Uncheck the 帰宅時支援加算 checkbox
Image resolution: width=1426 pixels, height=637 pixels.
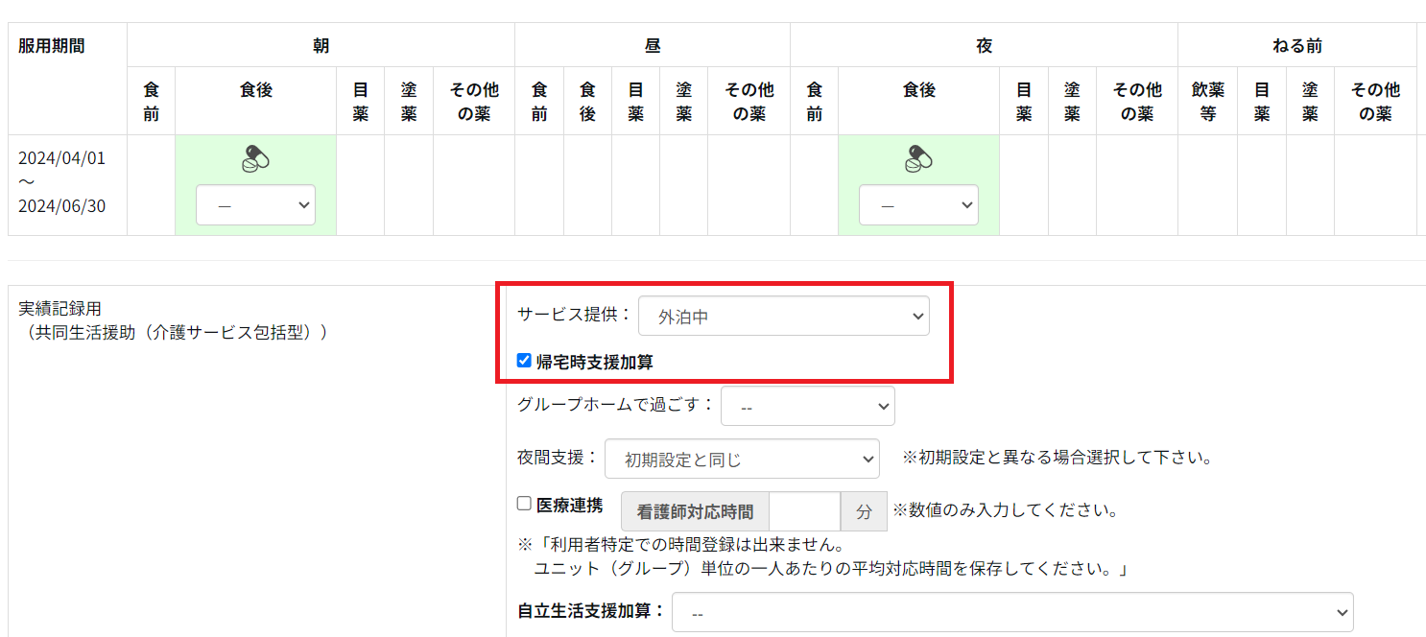point(524,361)
